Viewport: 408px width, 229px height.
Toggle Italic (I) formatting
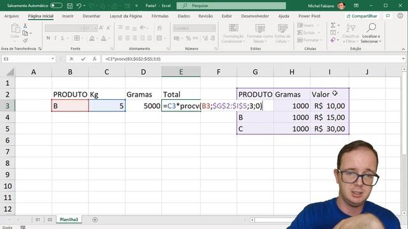click(55, 38)
